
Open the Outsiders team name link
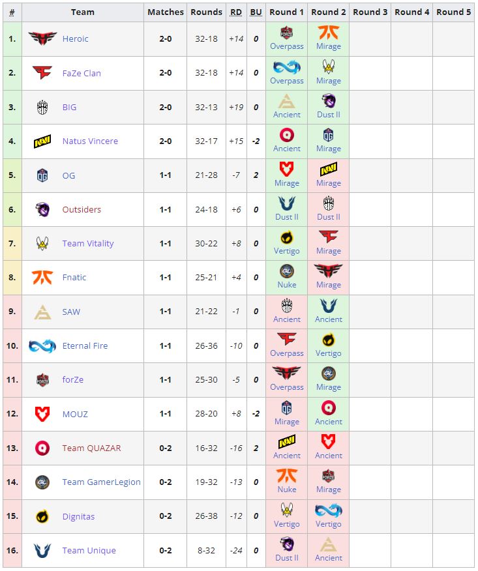(x=82, y=210)
